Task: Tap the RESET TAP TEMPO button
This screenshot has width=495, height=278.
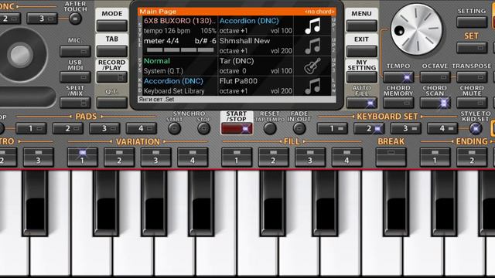Action: point(270,129)
